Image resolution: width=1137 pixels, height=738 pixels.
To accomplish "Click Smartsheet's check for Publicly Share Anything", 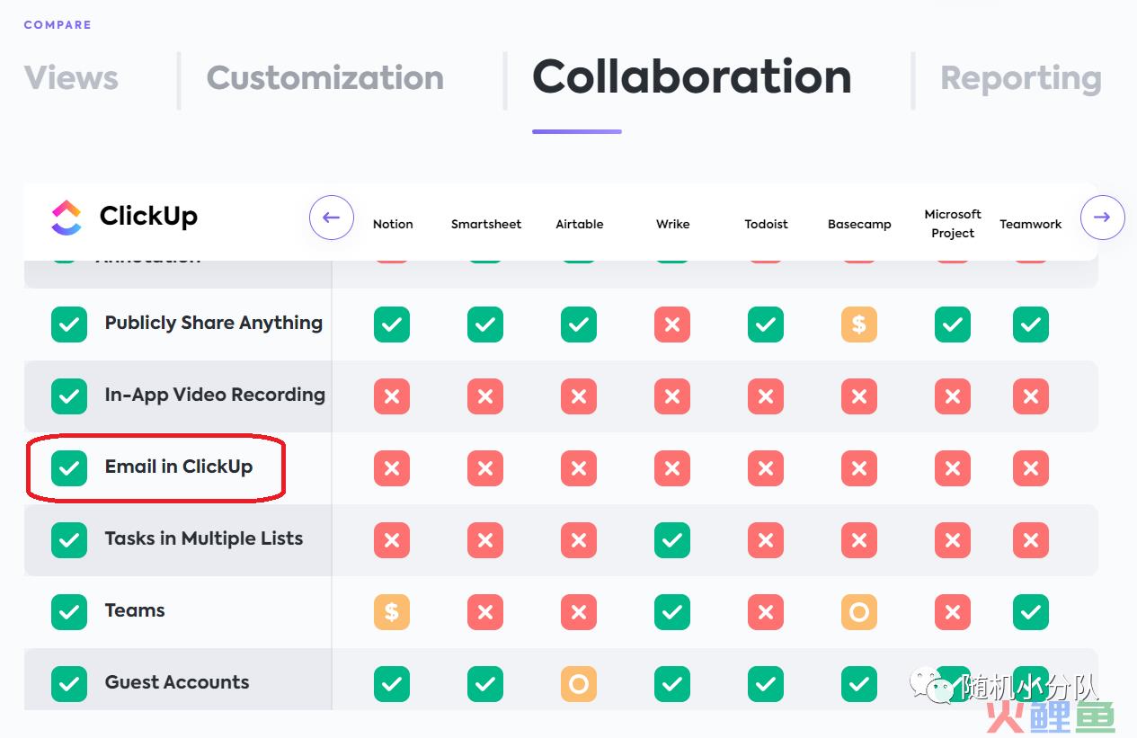I will (x=485, y=325).
